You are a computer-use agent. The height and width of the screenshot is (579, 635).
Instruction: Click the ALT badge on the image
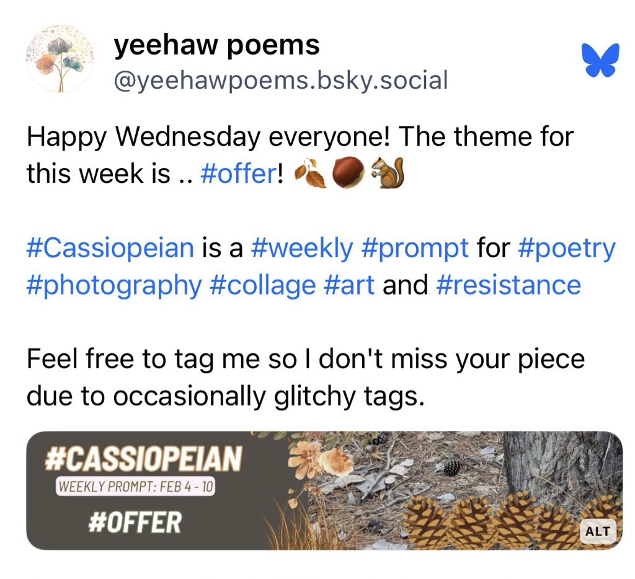[597, 531]
